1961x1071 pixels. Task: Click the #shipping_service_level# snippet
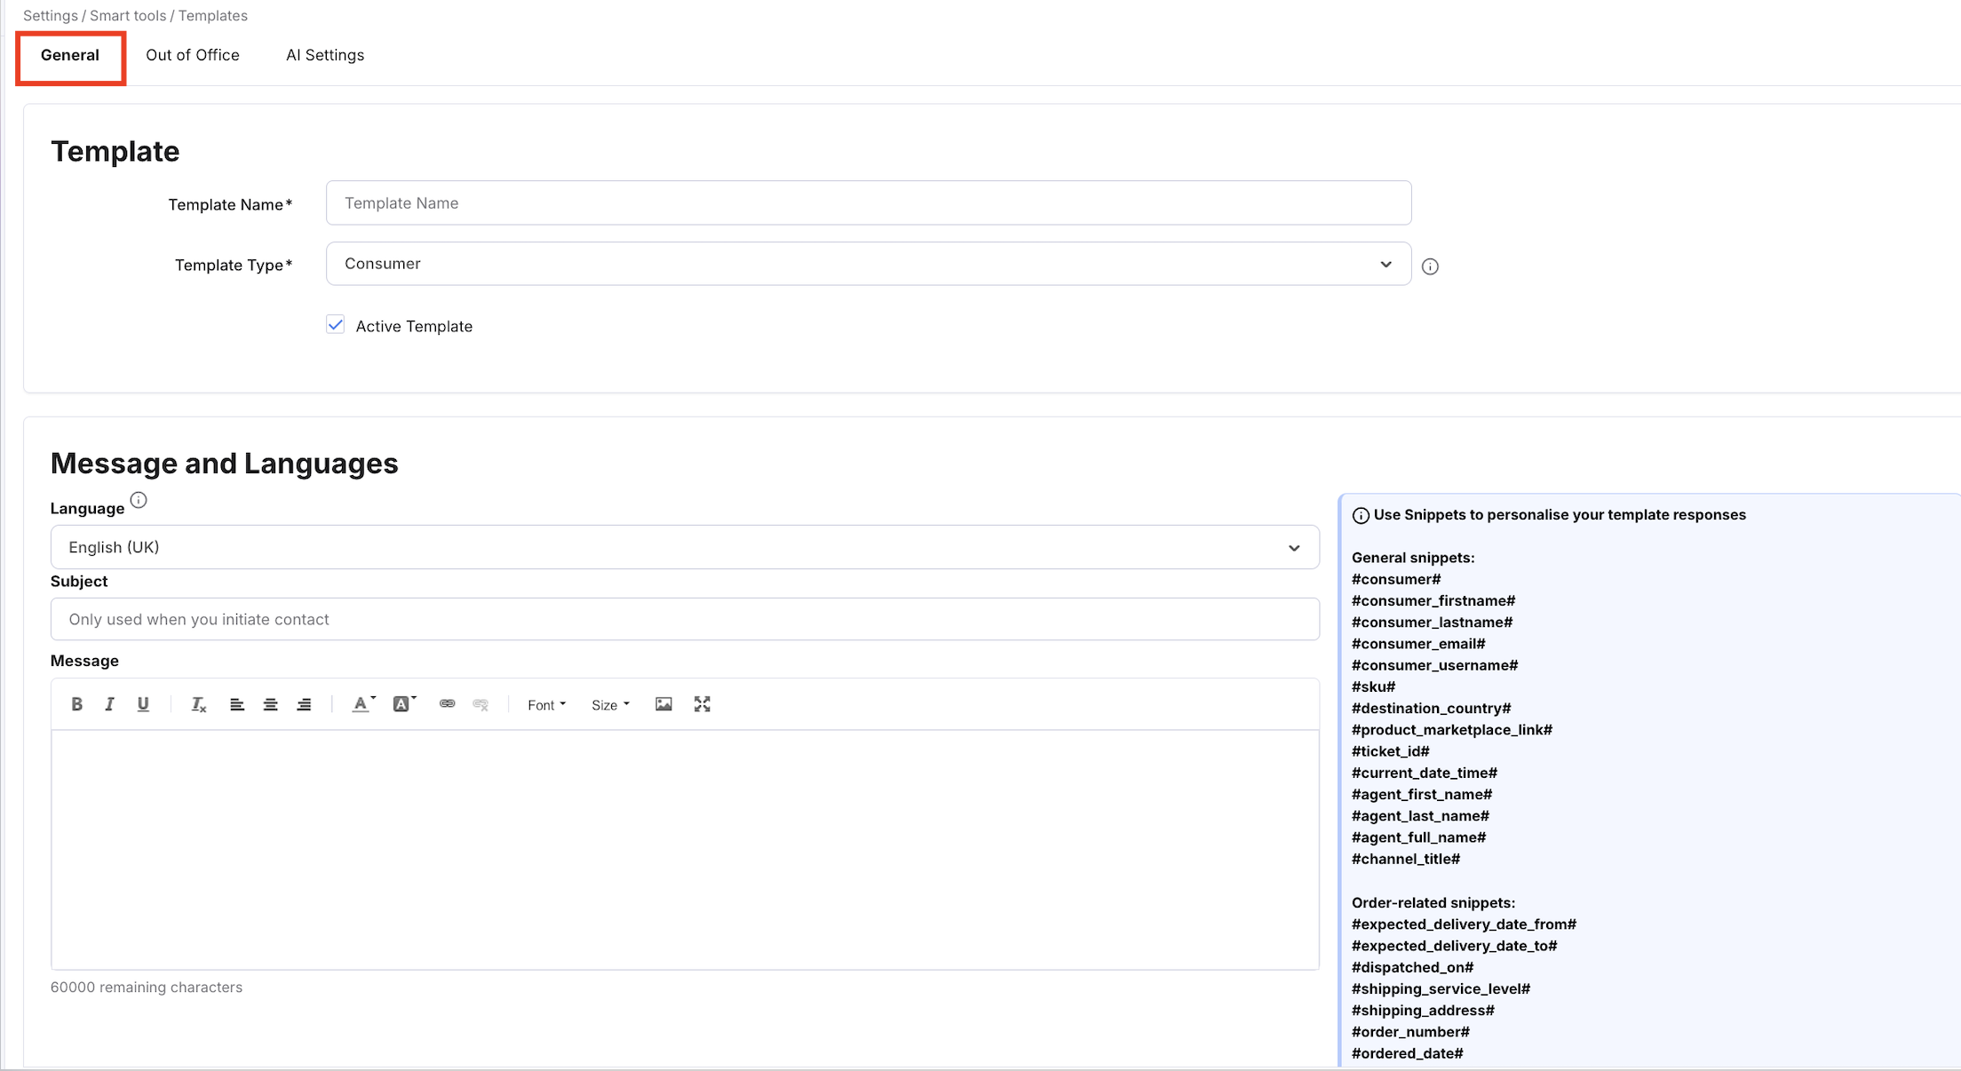tap(1441, 988)
